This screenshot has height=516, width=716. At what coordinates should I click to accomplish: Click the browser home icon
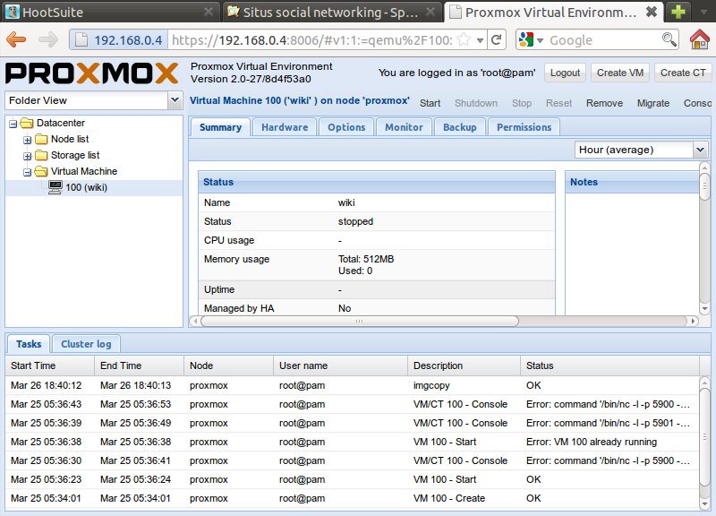700,40
